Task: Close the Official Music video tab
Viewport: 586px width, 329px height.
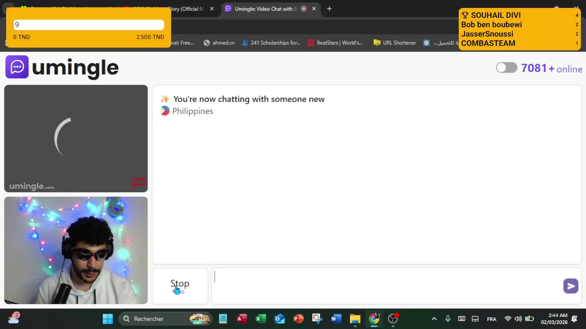Action: coord(212,9)
